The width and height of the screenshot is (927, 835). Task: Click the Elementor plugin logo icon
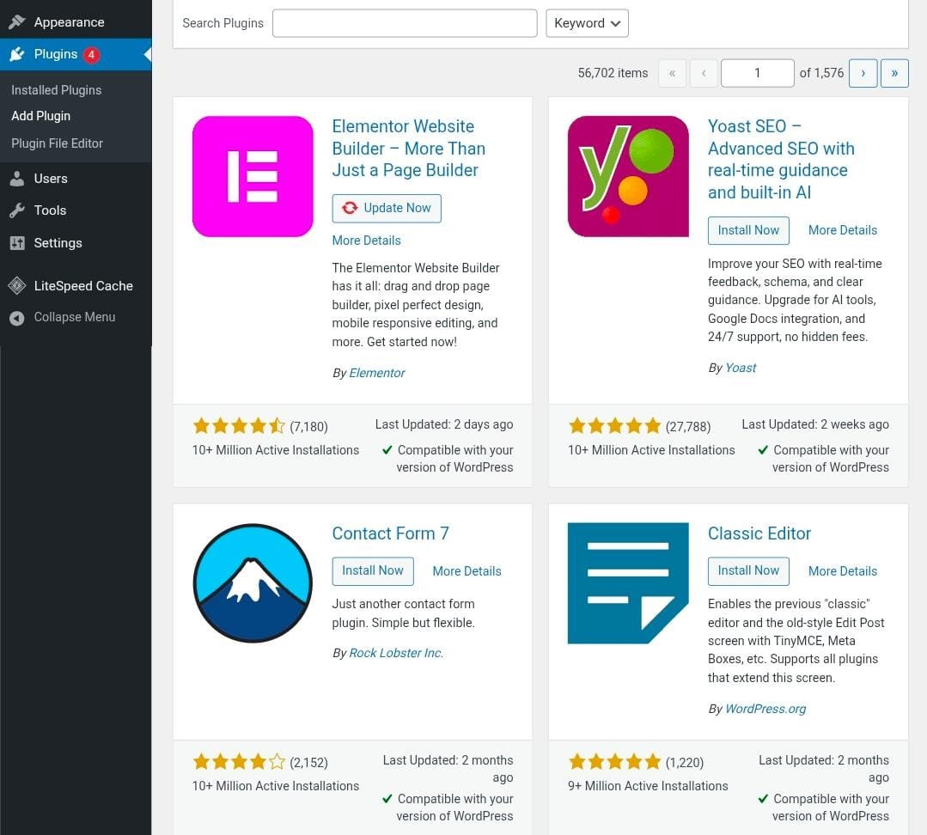tap(253, 176)
